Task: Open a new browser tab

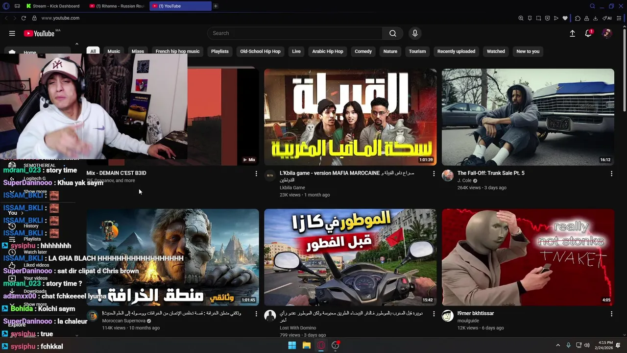Action: [x=216, y=6]
